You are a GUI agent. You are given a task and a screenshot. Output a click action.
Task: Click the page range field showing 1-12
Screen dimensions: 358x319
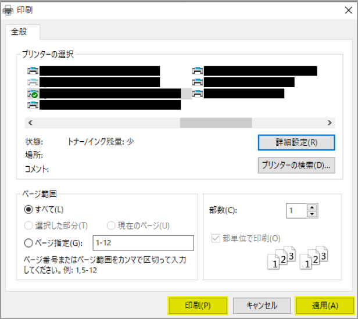(x=142, y=242)
